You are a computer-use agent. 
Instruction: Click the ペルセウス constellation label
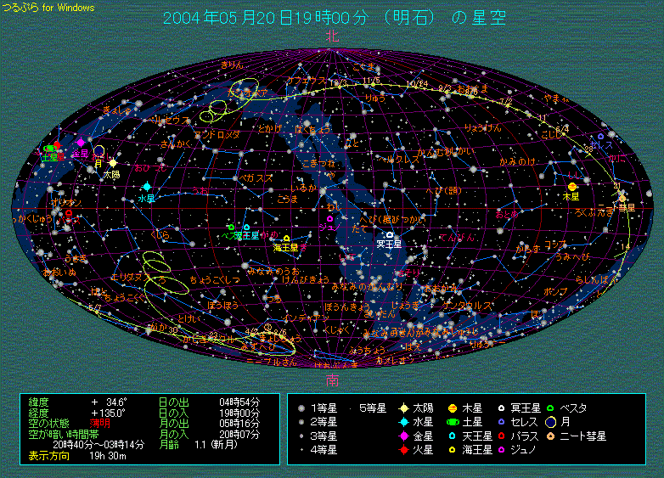168,121
